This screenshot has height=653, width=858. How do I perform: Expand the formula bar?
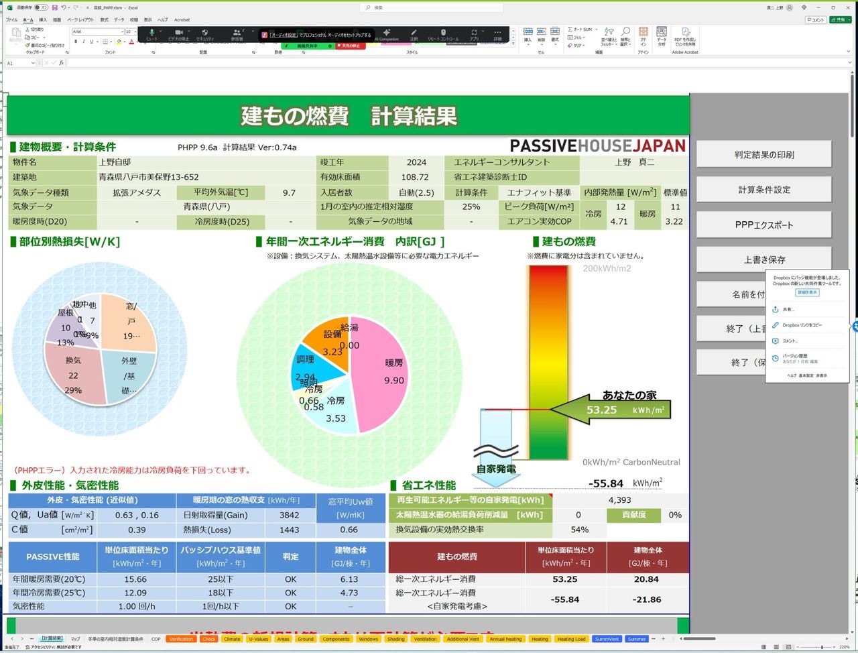[x=851, y=63]
